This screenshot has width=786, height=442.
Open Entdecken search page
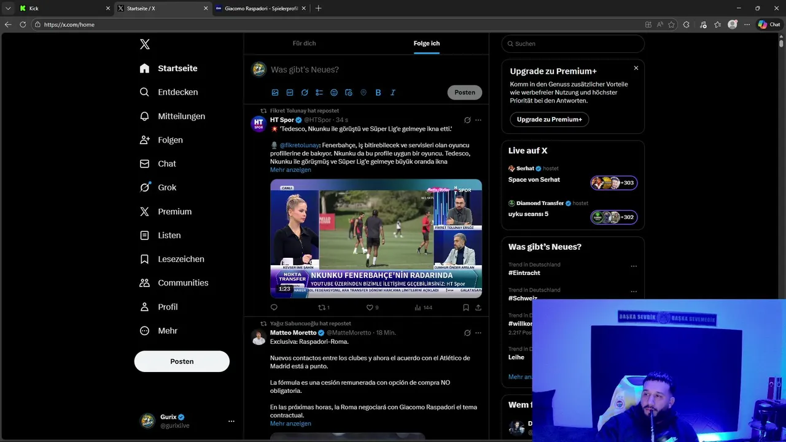pos(168,92)
